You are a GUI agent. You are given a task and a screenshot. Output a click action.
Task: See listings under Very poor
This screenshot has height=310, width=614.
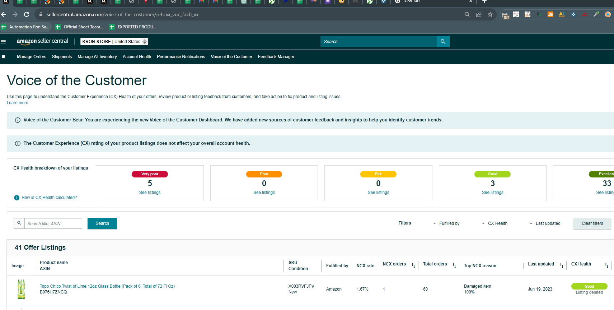click(150, 193)
